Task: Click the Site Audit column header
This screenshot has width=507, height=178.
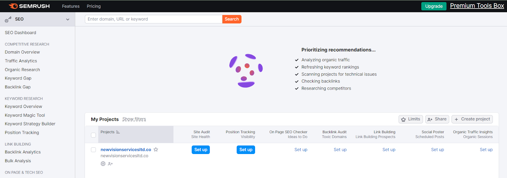Action: pos(202,132)
